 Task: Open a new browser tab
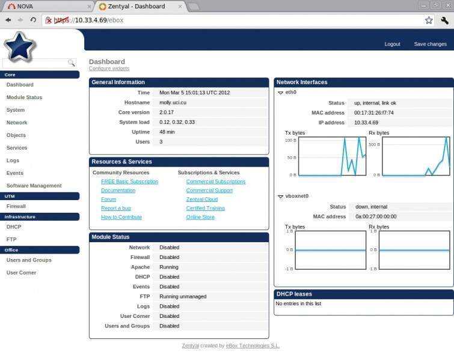[x=194, y=7]
